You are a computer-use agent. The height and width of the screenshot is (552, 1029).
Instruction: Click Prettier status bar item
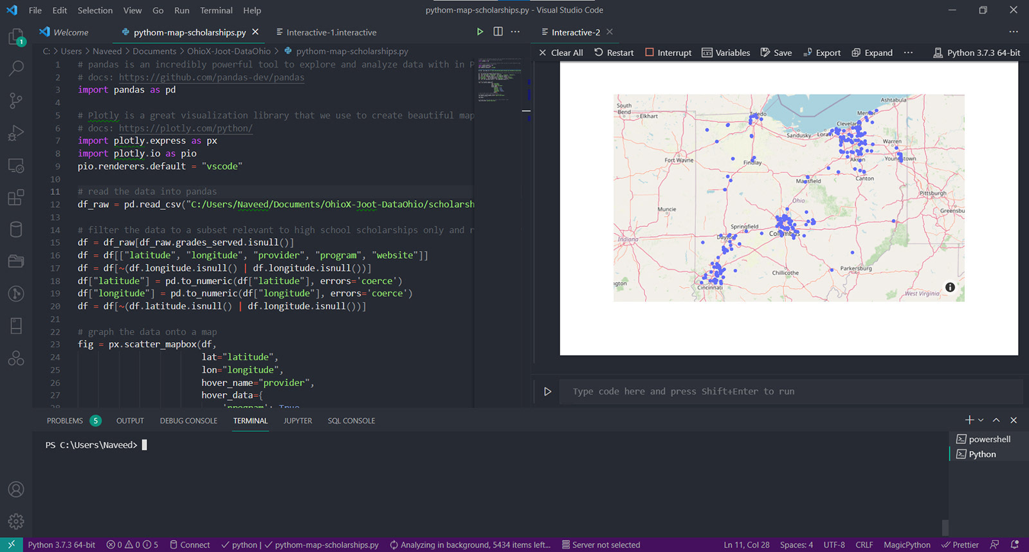click(960, 545)
